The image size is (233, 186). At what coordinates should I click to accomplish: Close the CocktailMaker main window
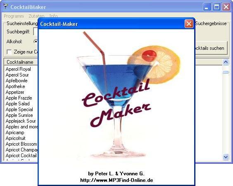[x=226, y=7]
